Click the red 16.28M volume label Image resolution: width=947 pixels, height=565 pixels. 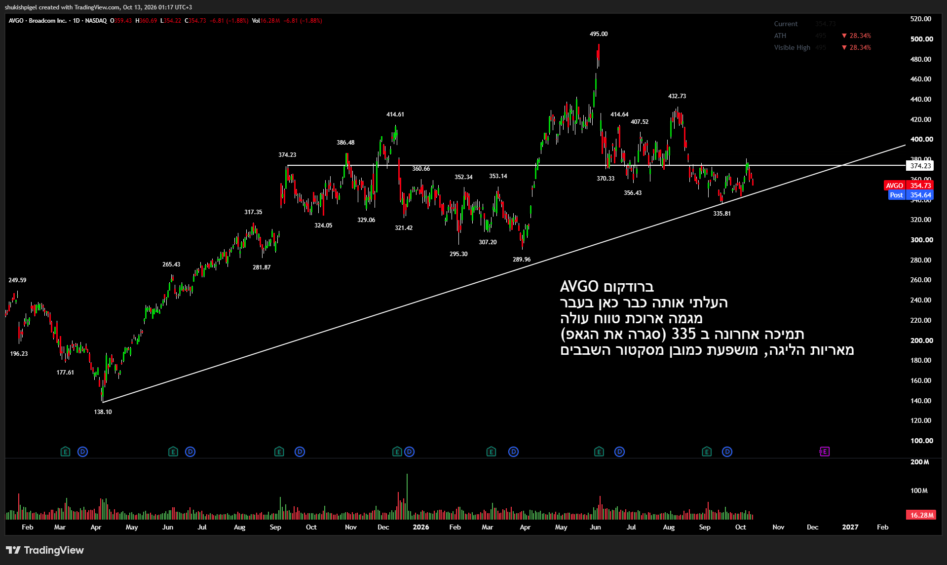pos(921,515)
